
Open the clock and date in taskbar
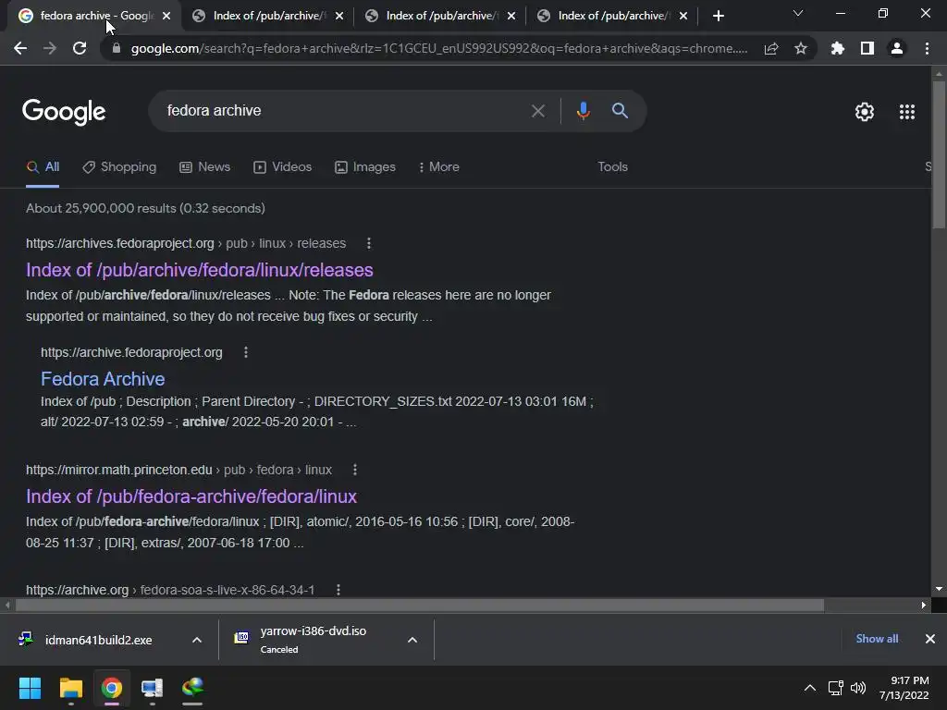(904, 688)
